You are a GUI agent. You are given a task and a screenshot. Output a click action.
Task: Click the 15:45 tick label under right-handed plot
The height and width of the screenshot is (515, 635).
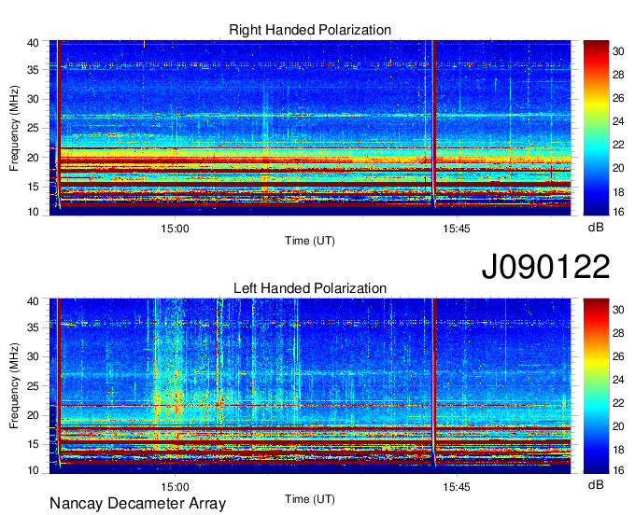(457, 229)
